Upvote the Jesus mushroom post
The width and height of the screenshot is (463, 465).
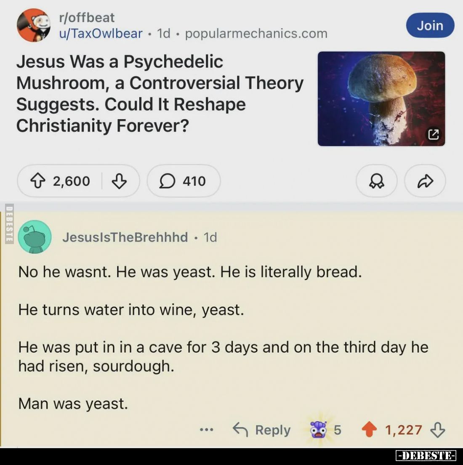tap(38, 181)
